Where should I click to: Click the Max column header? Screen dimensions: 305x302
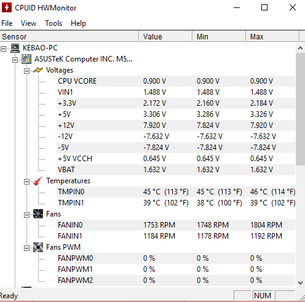click(x=272, y=36)
